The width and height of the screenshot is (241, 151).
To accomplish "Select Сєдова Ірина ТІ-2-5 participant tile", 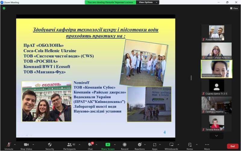I will tap(217, 87).
